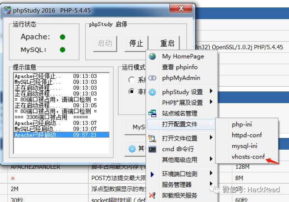Click the MySQL green status indicator
The image size is (289, 202).
(63, 50)
